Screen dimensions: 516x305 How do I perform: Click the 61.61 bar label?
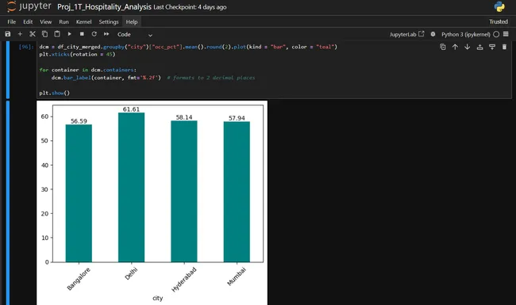click(x=131, y=109)
